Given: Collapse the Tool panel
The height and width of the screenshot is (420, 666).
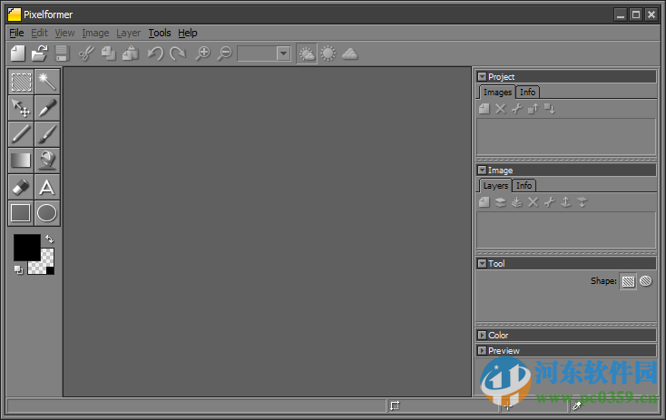Looking at the screenshot, I should [x=482, y=264].
